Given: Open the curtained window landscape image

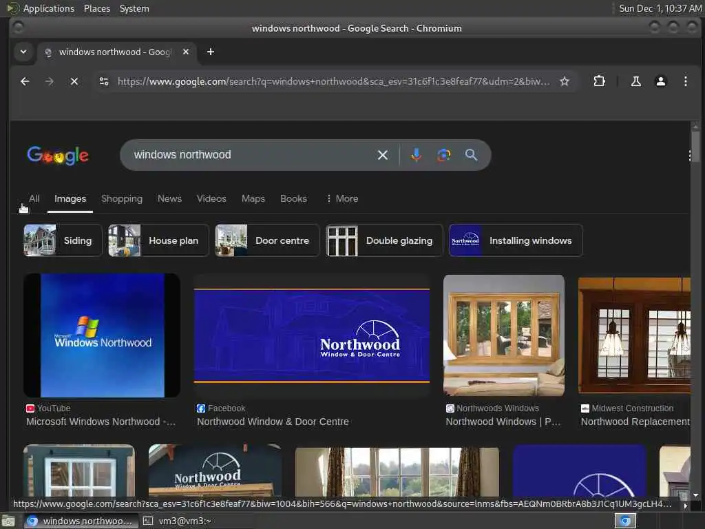Looking at the screenshot, I should point(397,472).
